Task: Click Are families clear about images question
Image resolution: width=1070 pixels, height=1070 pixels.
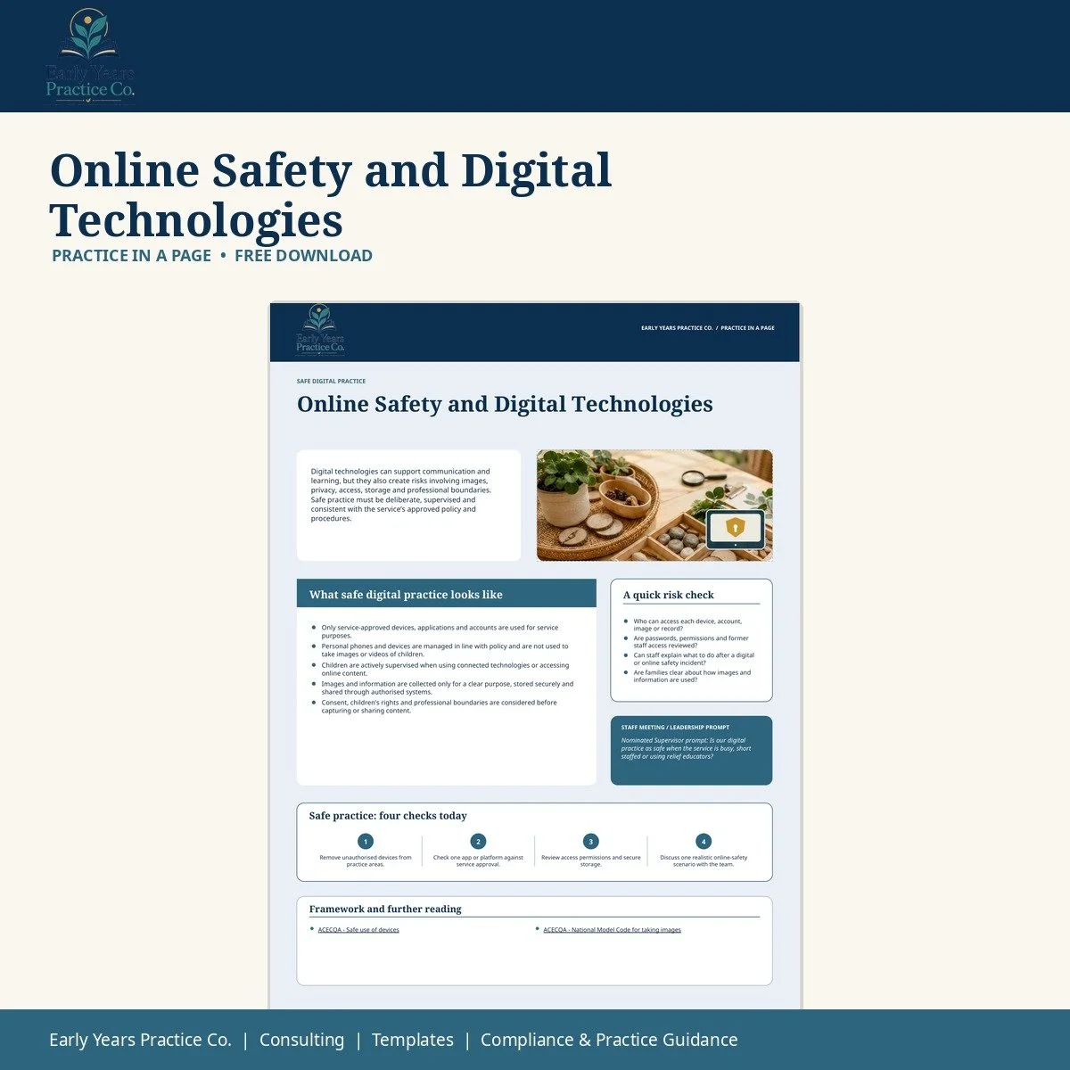Action: 691,676
